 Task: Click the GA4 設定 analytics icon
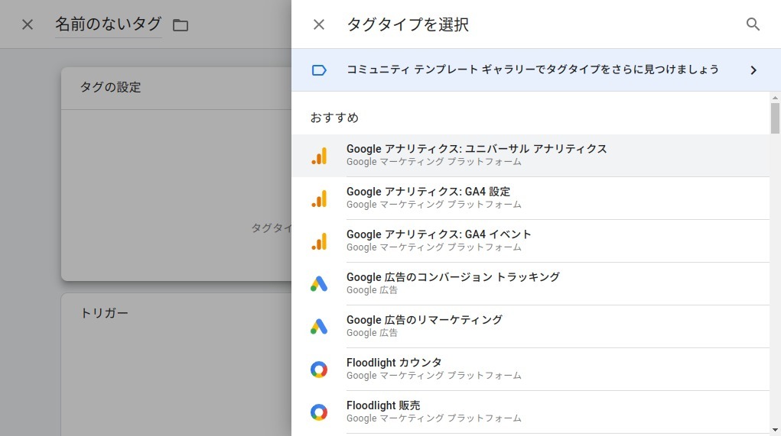pyautogui.click(x=319, y=199)
